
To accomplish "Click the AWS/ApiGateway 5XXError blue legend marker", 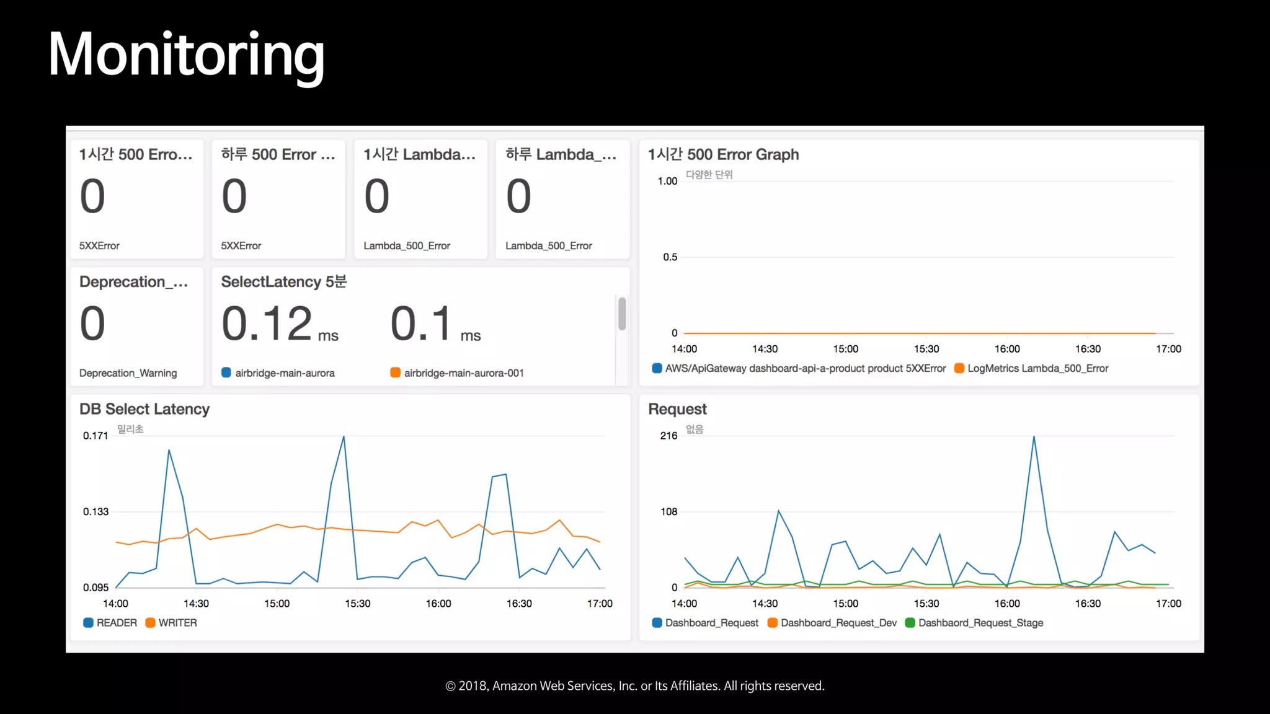I will [657, 368].
